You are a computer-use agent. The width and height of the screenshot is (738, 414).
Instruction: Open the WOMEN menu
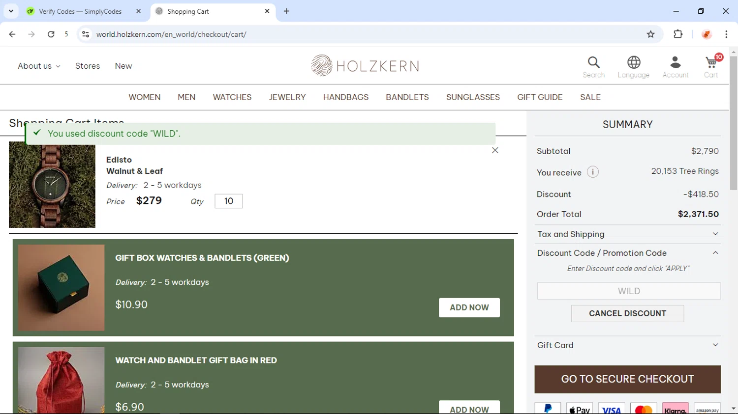[145, 97]
